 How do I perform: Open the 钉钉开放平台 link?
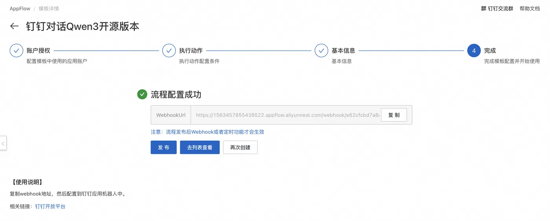(50, 206)
